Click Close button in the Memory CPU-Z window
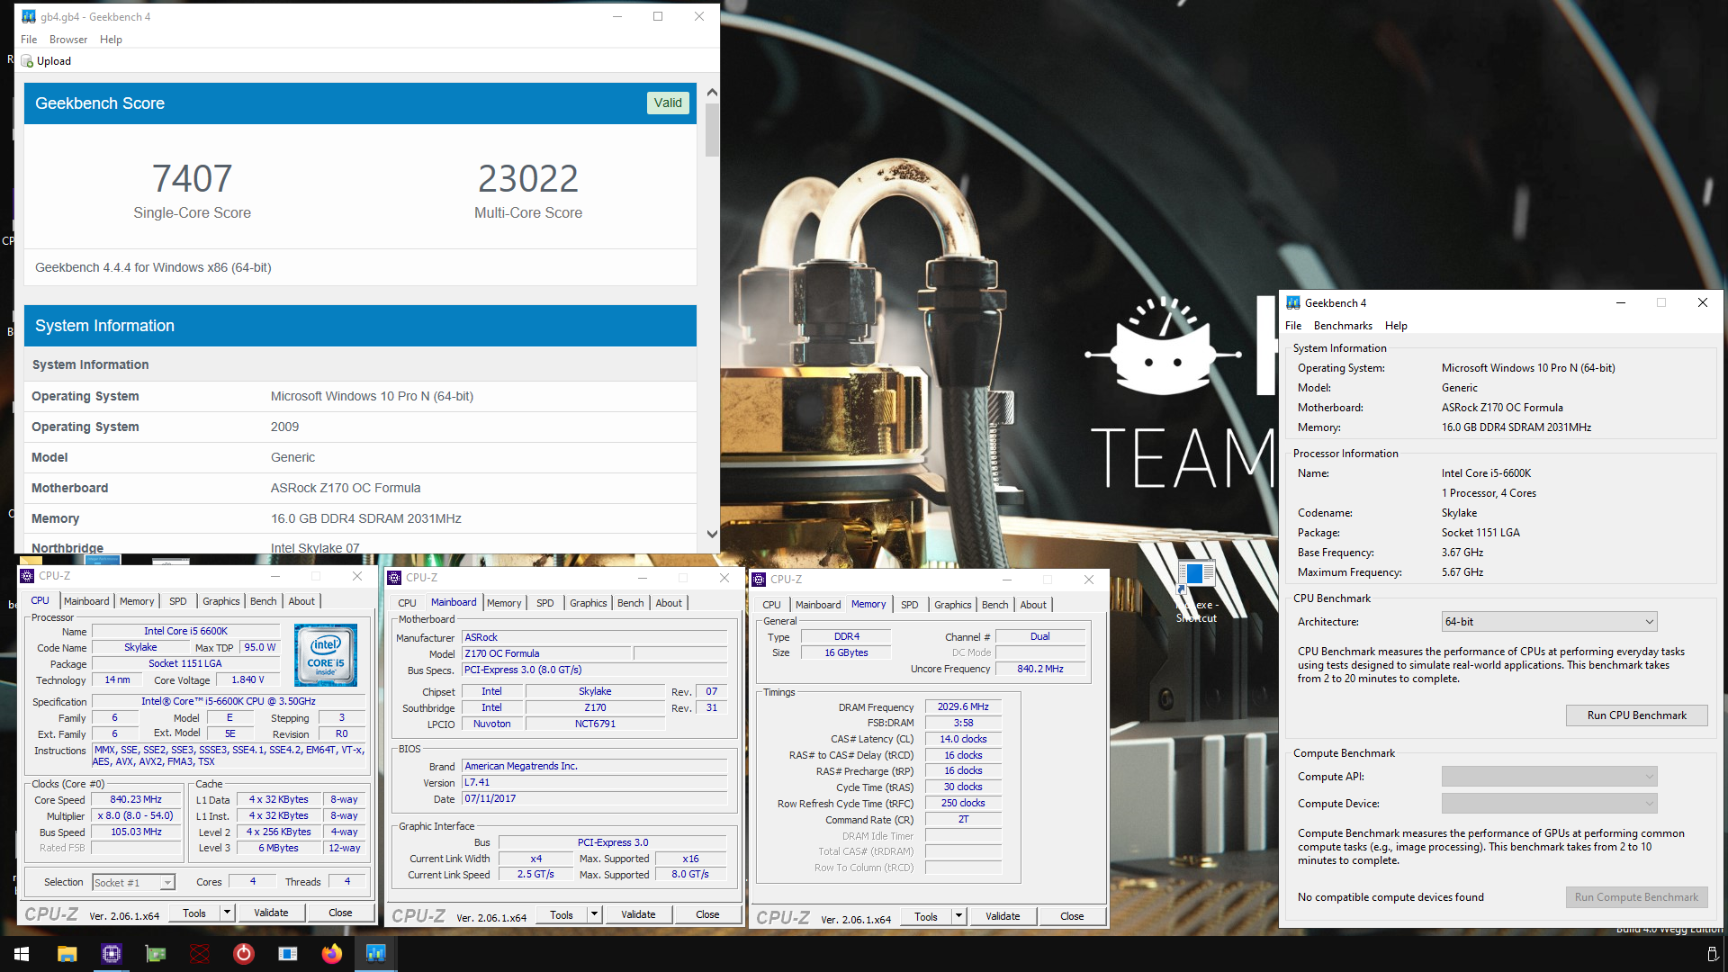The width and height of the screenshot is (1728, 972). point(1072,916)
